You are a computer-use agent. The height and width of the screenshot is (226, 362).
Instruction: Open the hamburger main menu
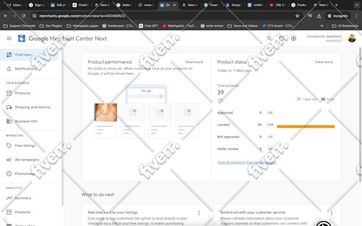(x=9, y=38)
